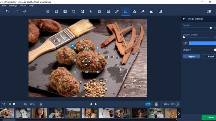Select the white plate flat-lay thumbnail
This screenshot has width=216, height=121.
tap(106, 113)
